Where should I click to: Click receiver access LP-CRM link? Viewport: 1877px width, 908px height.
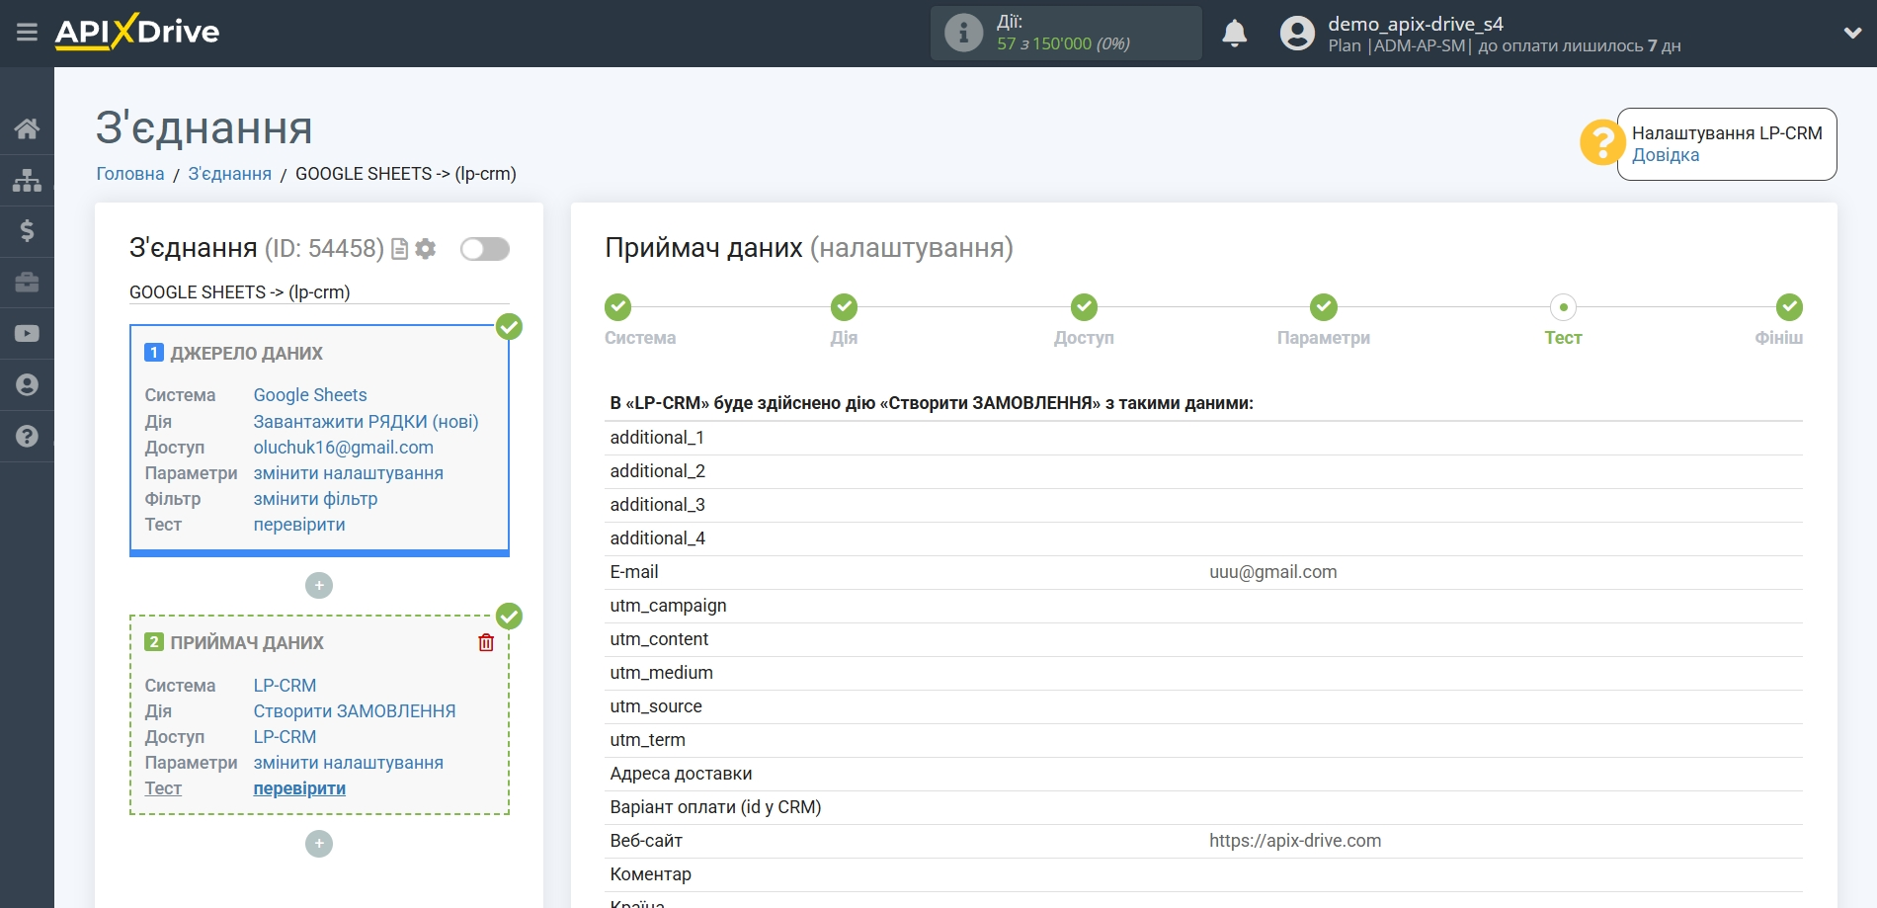pos(285,737)
